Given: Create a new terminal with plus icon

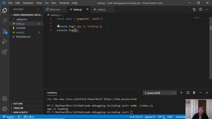Looking at the screenshot, I should [x=181, y=93].
